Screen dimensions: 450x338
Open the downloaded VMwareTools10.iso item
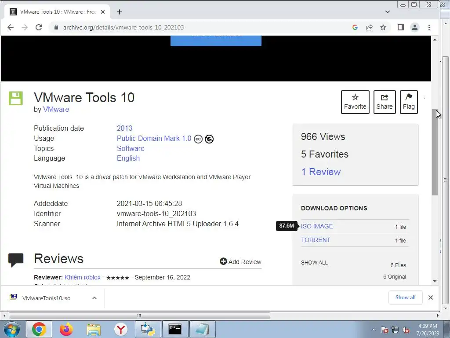tap(46, 298)
